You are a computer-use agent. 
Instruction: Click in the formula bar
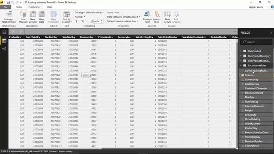[x=129, y=32]
